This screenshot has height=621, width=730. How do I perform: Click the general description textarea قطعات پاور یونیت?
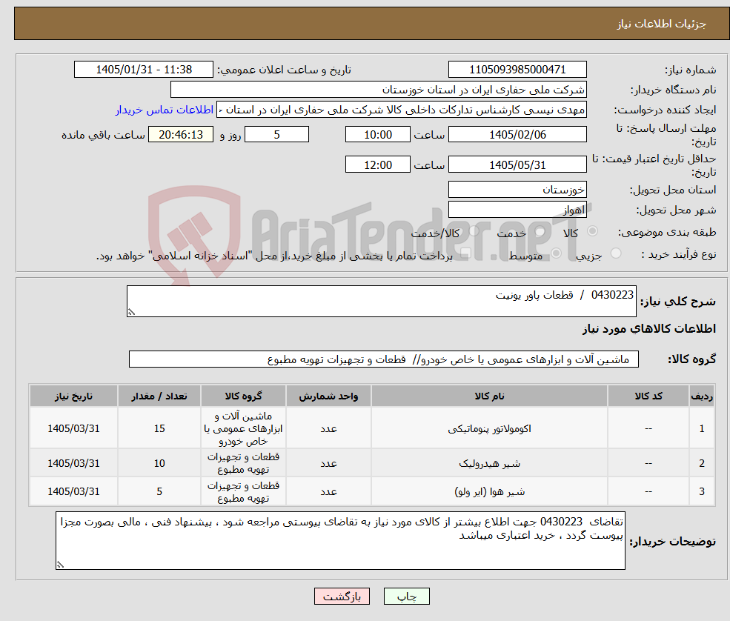pyautogui.click(x=381, y=301)
